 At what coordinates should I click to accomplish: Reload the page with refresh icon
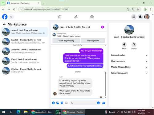(x=14, y=10)
